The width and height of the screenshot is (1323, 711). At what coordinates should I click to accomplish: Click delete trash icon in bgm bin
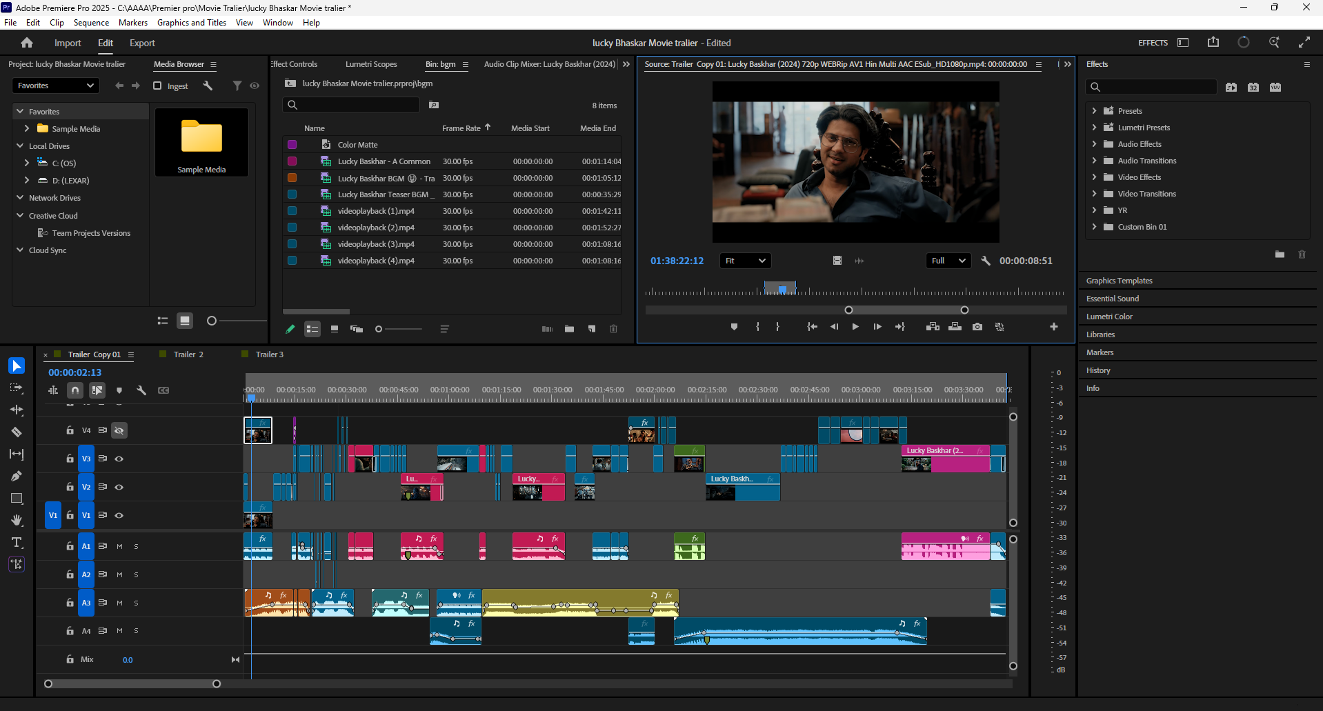(613, 329)
